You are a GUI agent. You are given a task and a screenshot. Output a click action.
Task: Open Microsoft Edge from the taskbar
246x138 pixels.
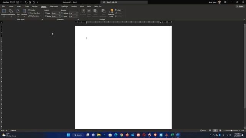(x=116, y=135)
